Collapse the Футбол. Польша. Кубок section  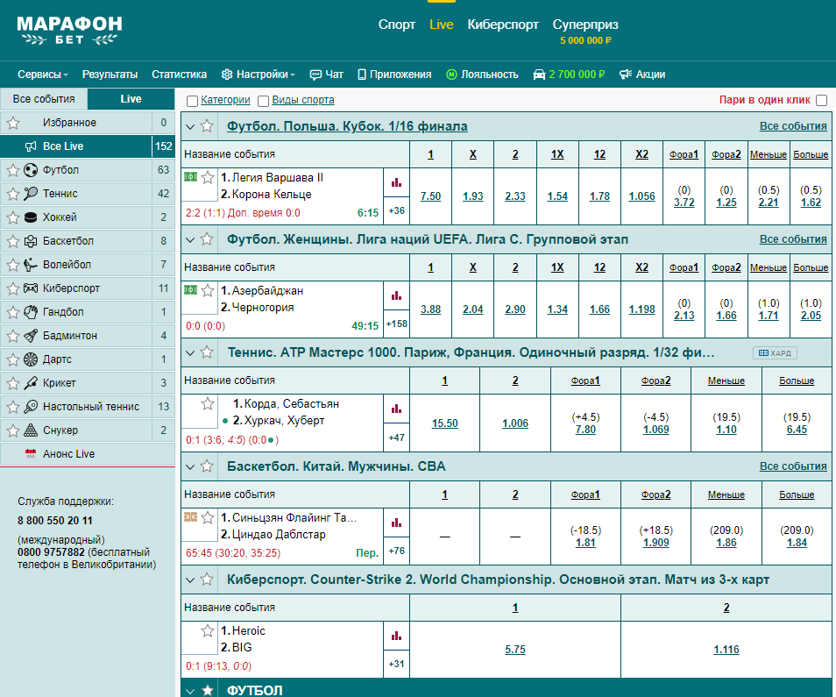click(190, 127)
